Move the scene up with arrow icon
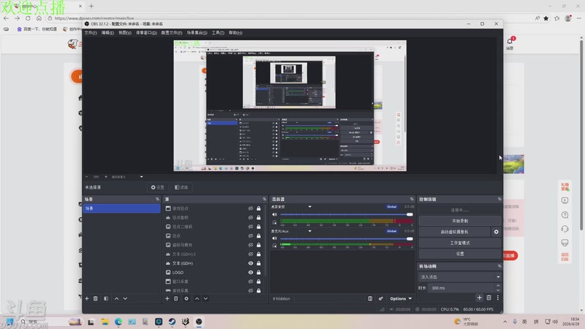This screenshot has height=329, width=585. 116,298
